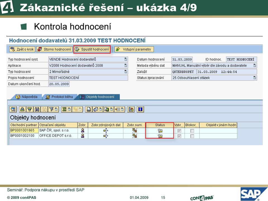Click the QKTERBROPET value in Založil
This screenshot has width=268, height=201.
click(184, 72)
